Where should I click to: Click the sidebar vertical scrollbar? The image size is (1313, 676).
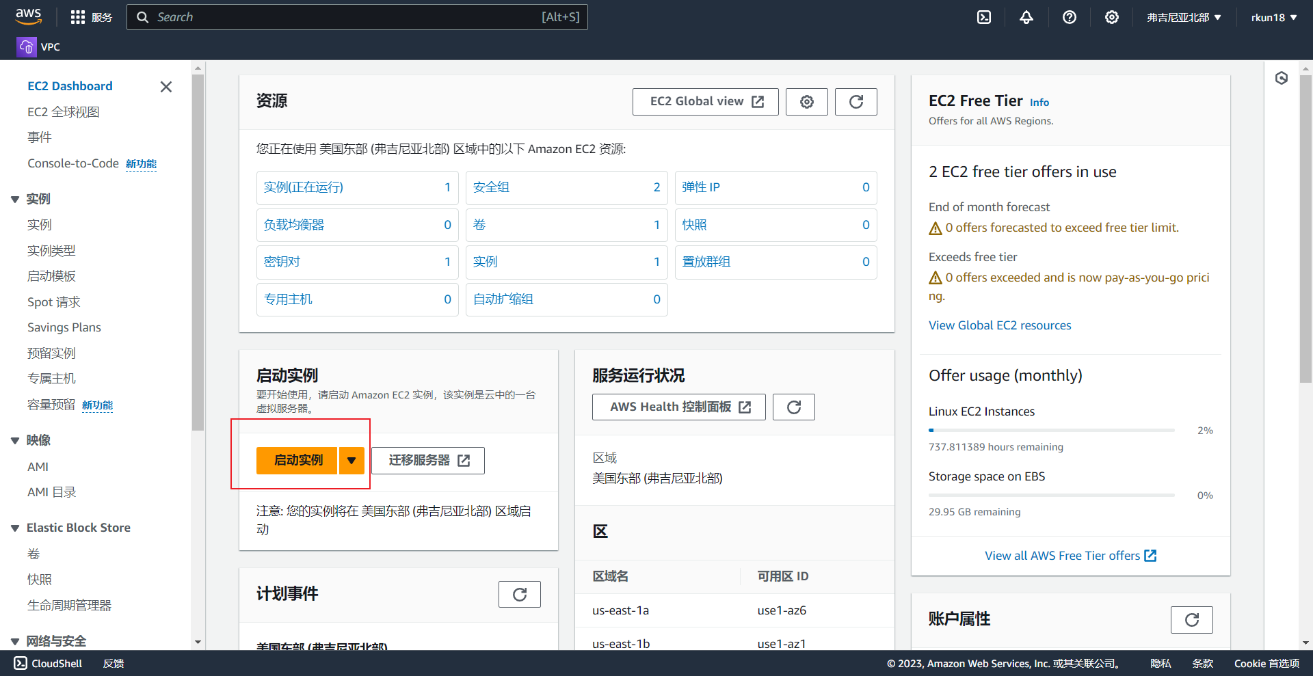tap(198, 253)
